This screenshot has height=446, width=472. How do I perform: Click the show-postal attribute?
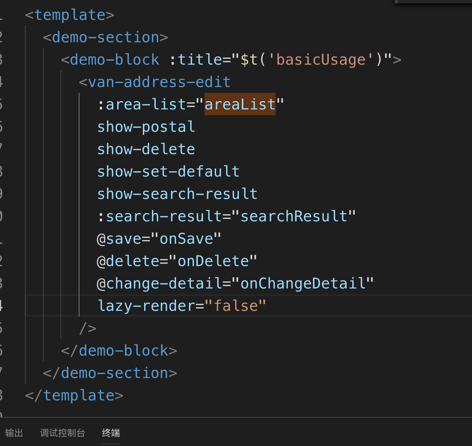tap(146, 126)
